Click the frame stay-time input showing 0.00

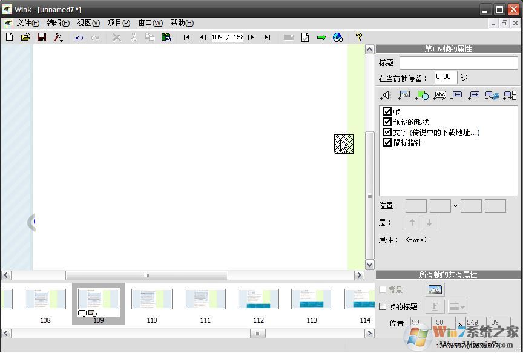coord(446,77)
